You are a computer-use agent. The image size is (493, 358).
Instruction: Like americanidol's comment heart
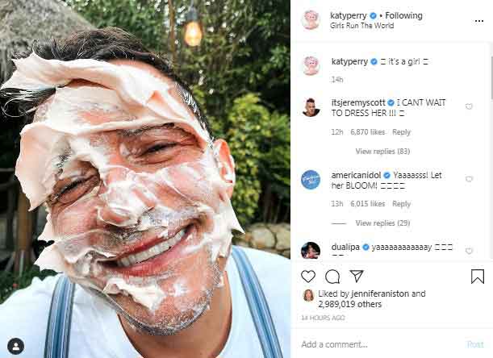(x=469, y=179)
